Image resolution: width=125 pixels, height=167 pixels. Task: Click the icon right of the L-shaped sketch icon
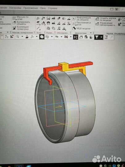point(12,36)
